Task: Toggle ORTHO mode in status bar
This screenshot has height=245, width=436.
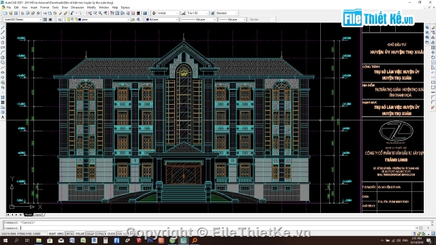Action: pyautogui.click(x=69, y=234)
